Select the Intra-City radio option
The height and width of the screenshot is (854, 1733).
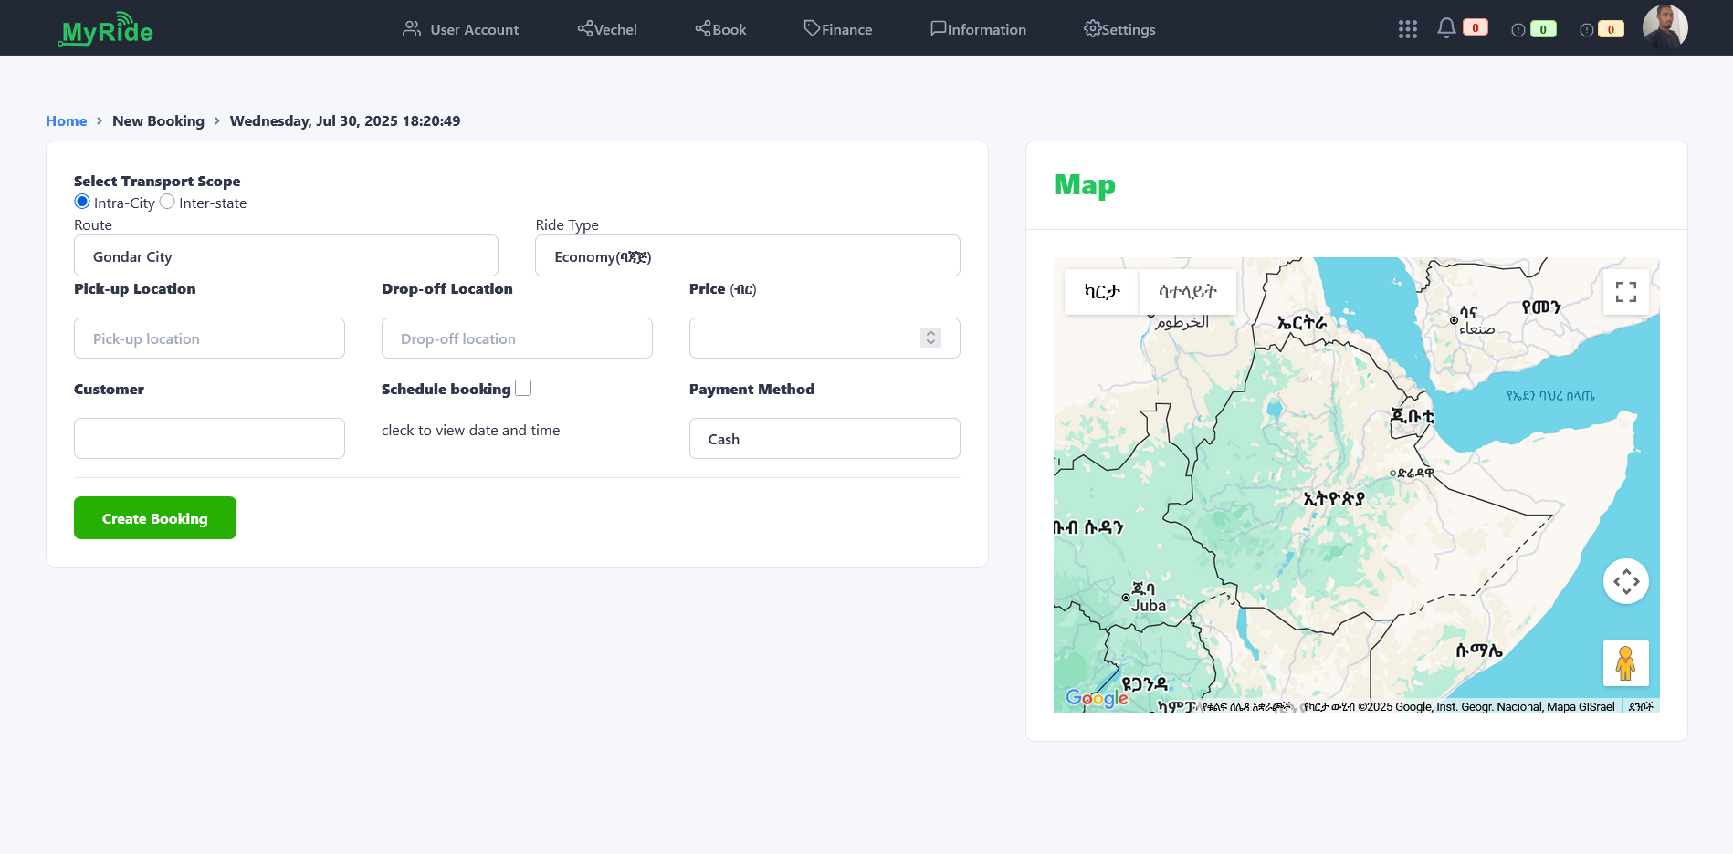tap(82, 202)
